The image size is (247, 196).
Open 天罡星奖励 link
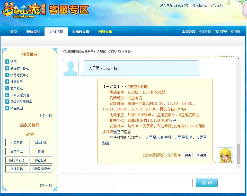point(183,137)
